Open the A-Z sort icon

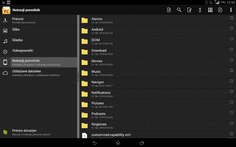pos(200,10)
